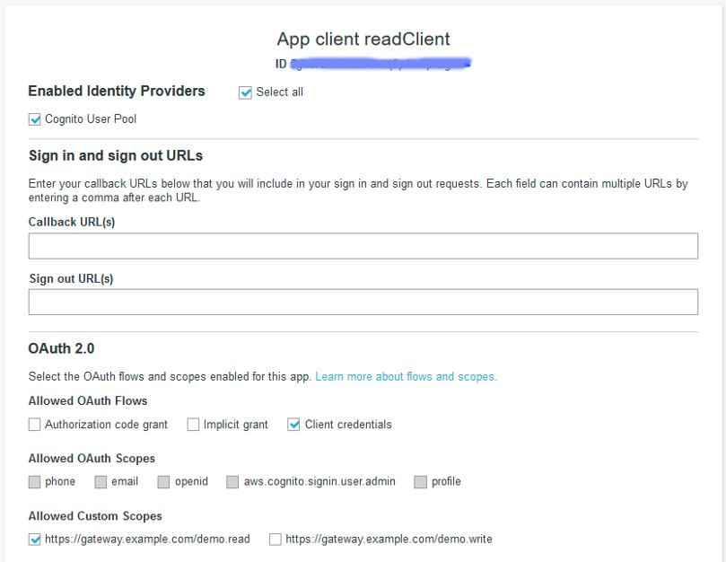
Task: Enable the profile OAuth scope
Action: coord(420,481)
